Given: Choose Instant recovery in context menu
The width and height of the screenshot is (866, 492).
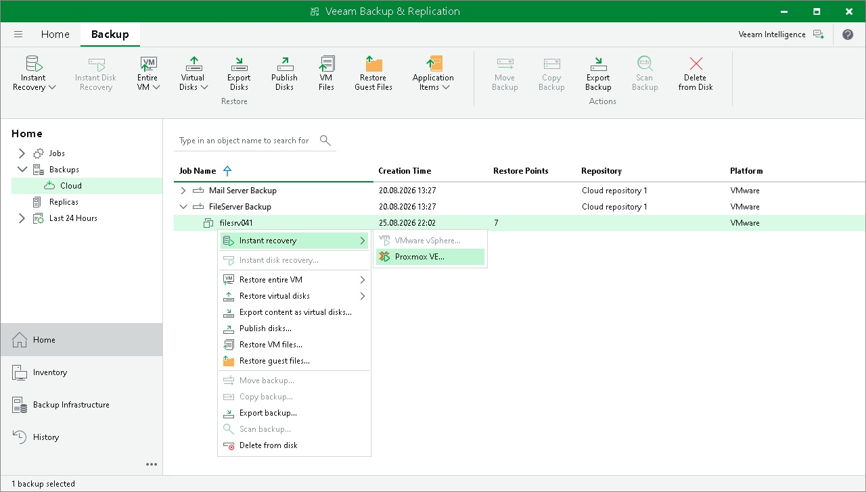Looking at the screenshot, I should click(294, 241).
